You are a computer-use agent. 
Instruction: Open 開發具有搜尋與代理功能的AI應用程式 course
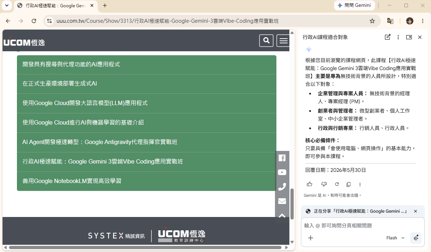pyautogui.click(x=147, y=65)
